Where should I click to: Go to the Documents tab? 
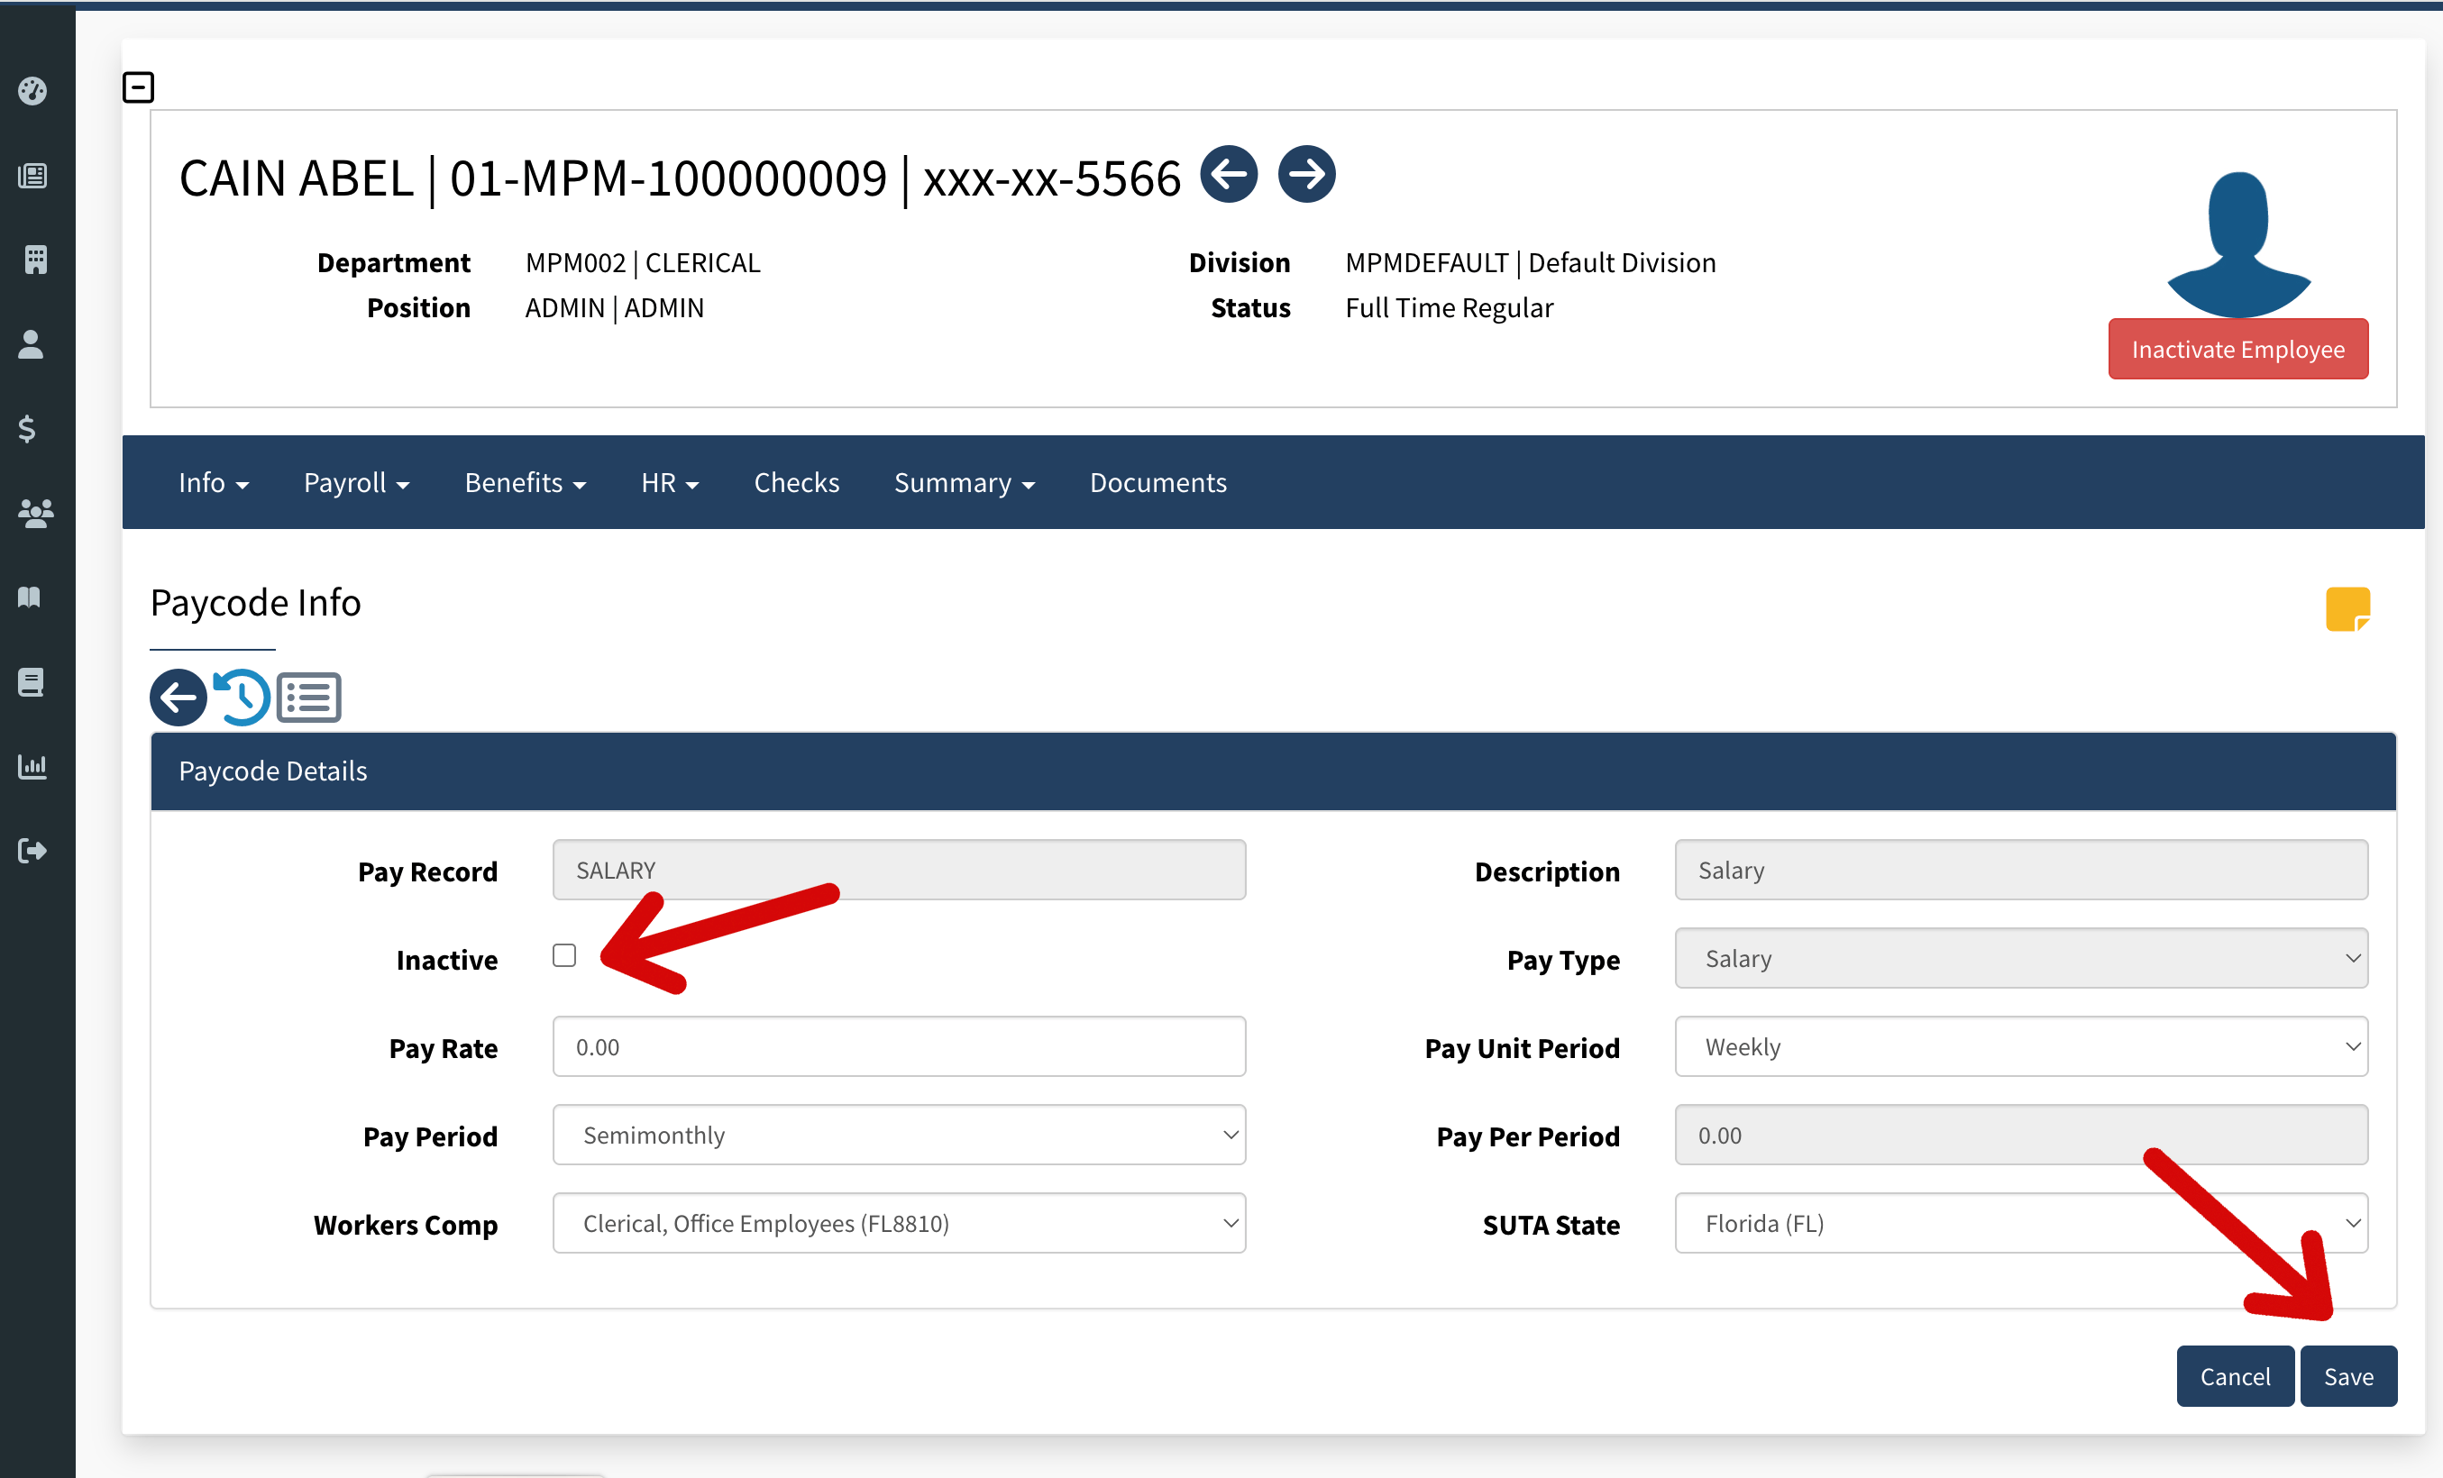[1157, 483]
